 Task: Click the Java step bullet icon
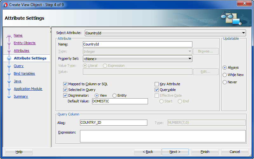point(9,81)
